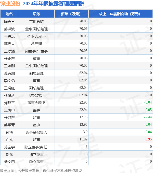Click the 17.75 salary value
Screen dimensions: 153x173
tap(83, 117)
